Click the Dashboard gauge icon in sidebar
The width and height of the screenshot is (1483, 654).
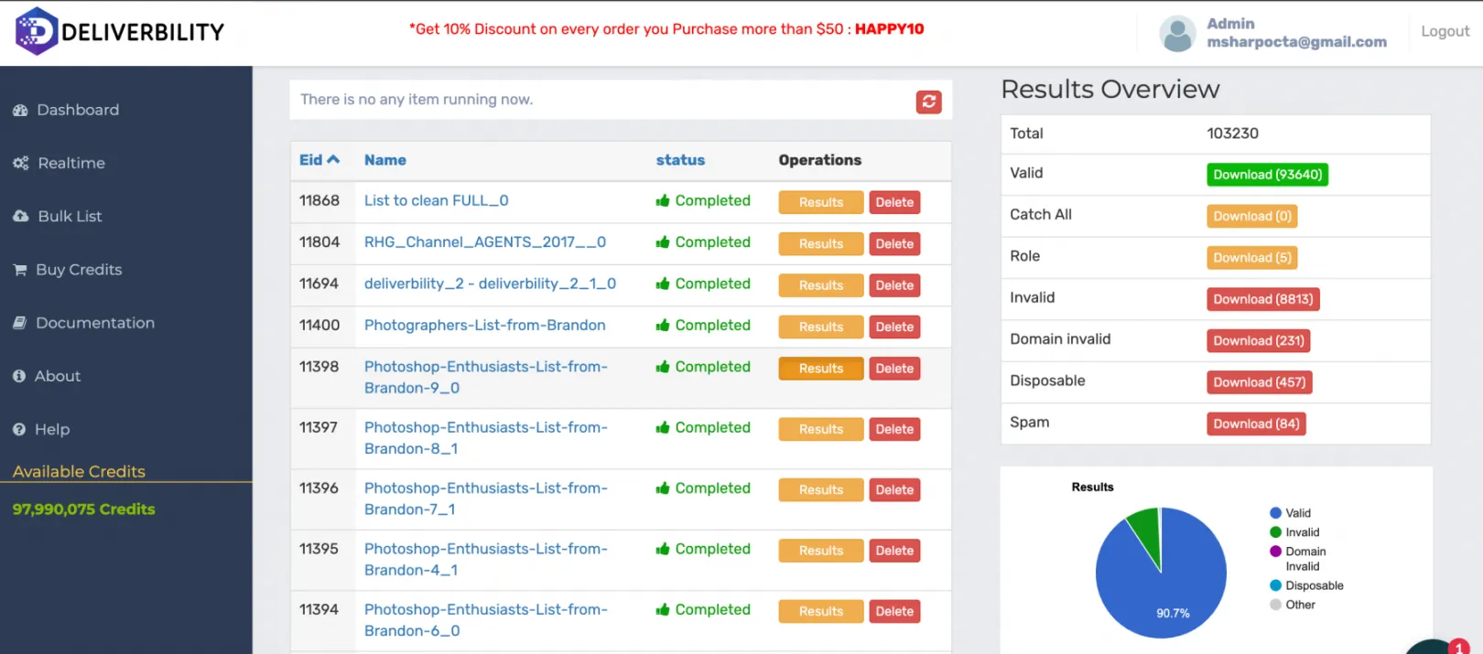coord(20,111)
